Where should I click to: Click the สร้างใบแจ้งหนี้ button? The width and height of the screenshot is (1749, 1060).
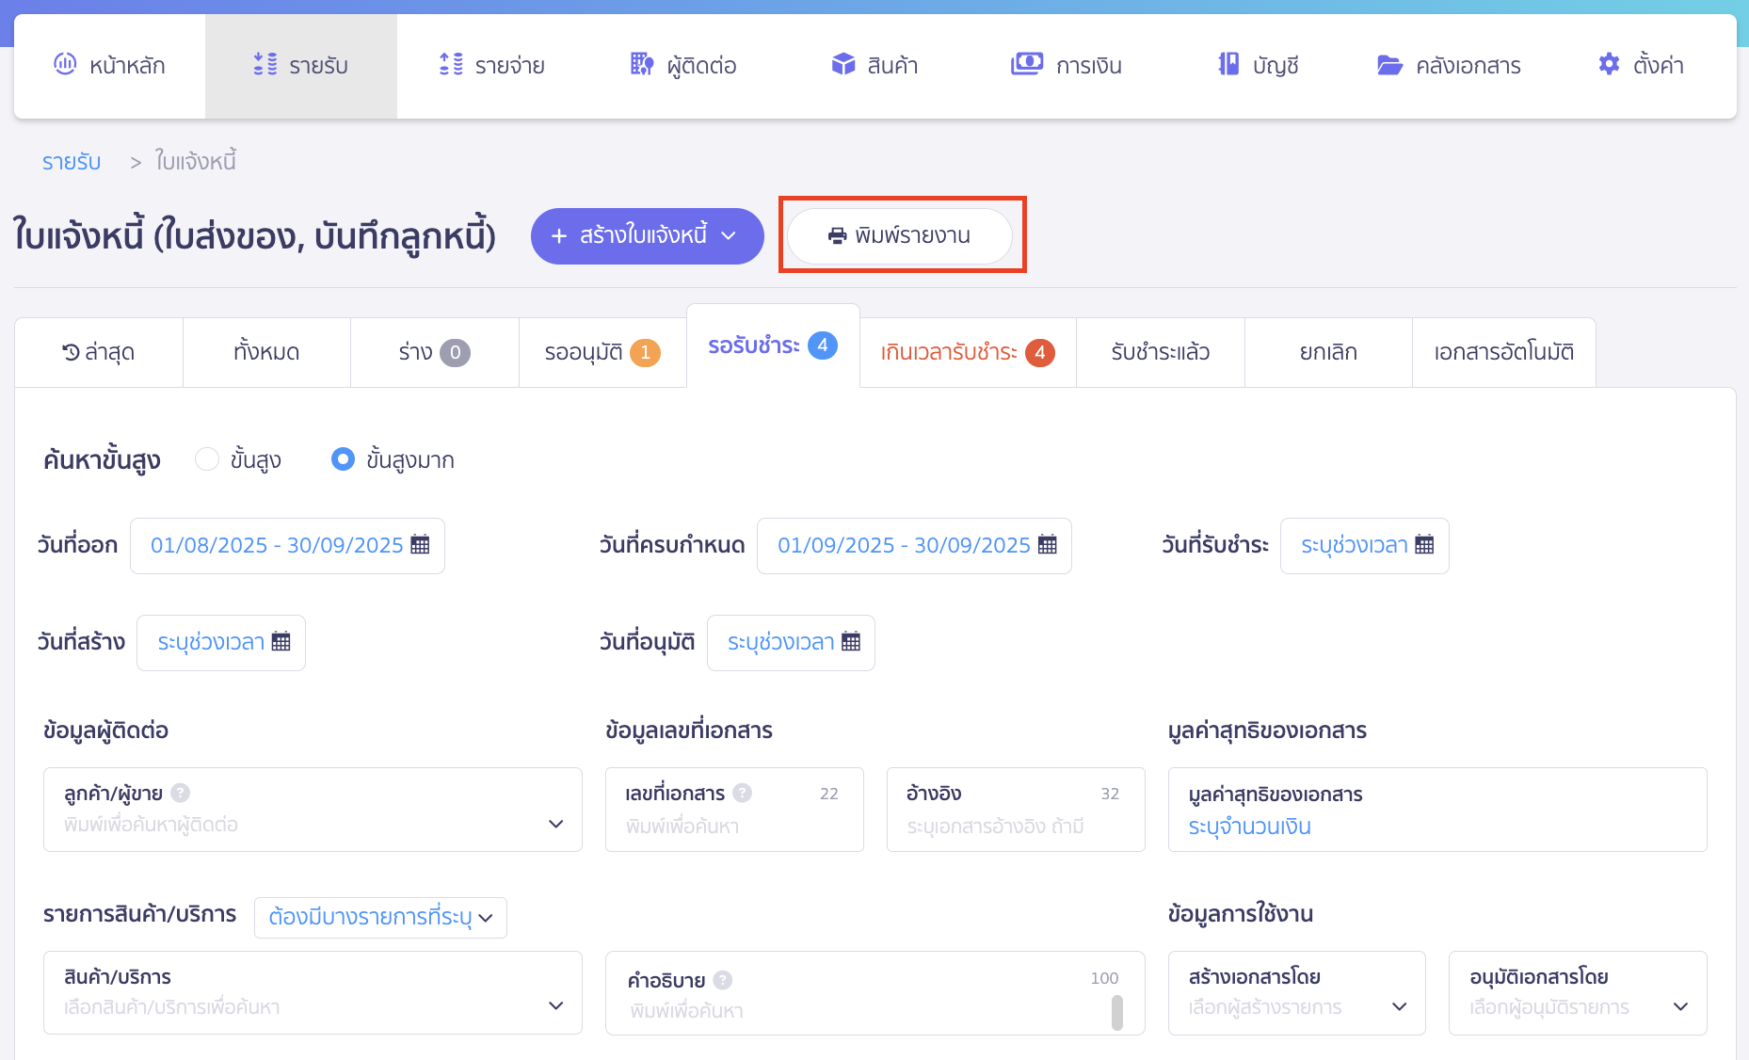tap(646, 235)
